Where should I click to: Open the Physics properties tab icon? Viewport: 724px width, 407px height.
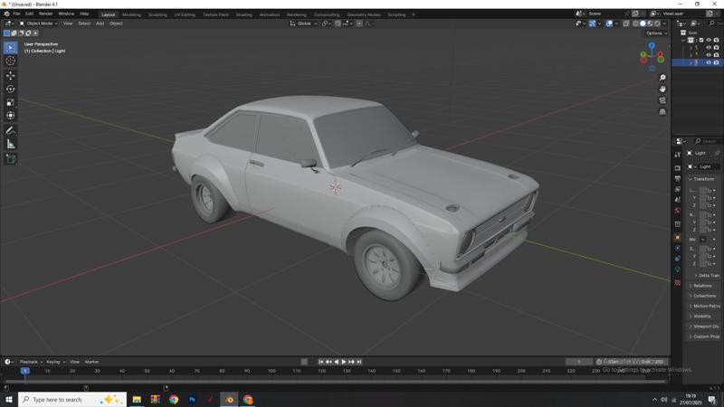677,248
